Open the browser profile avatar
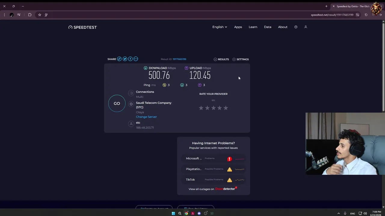Viewport: 385px width, 216px height. 12,15
